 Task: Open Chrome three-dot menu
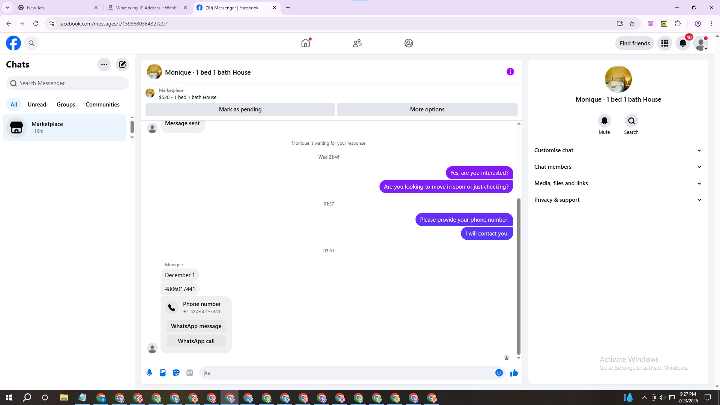point(711,24)
